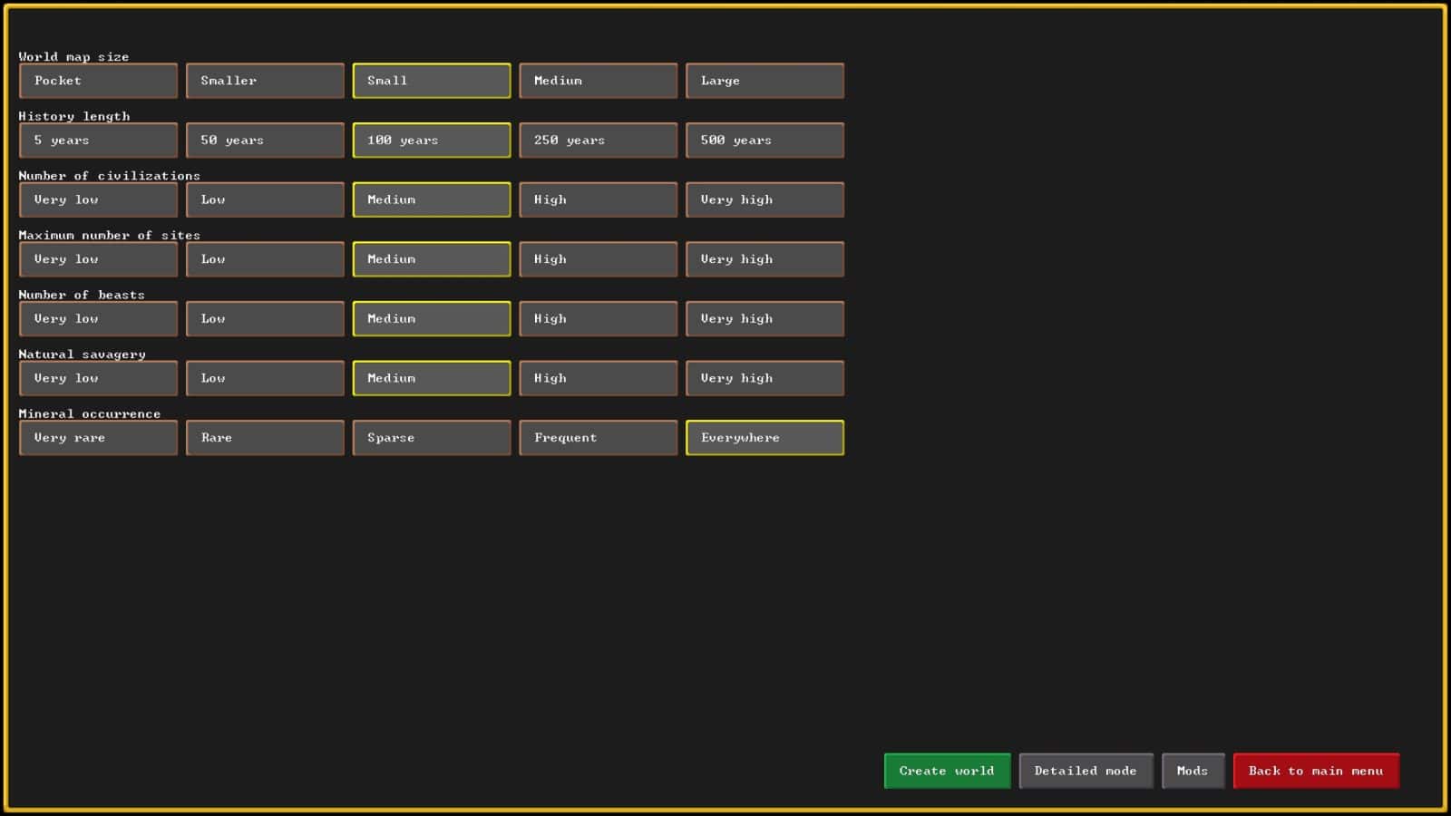Viewport: 1451px width, 816px height.
Task: Choose Low number of civilizations
Action: pyautogui.click(x=265, y=199)
